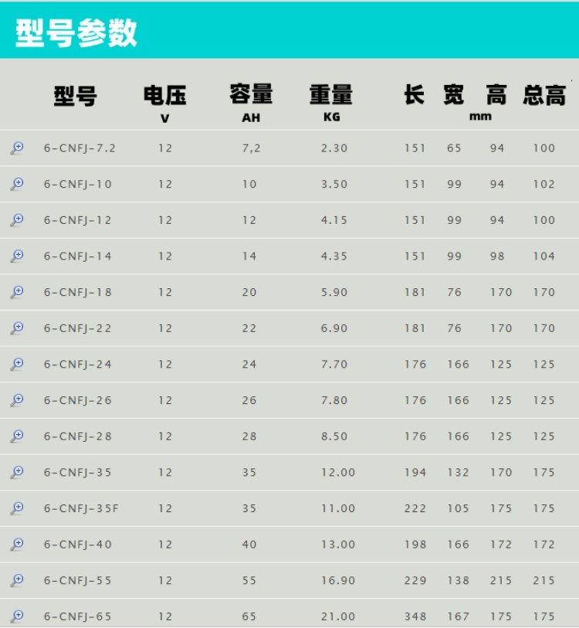Click zoom icon next to 6-CNFJ-24
The height and width of the screenshot is (628, 579).
pyautogui.click(x=17, y=364)
